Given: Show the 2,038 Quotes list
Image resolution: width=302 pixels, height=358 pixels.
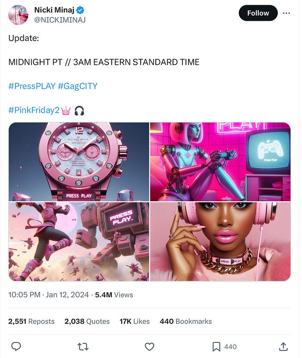Looking at the screenshot, I should (87, 321).
